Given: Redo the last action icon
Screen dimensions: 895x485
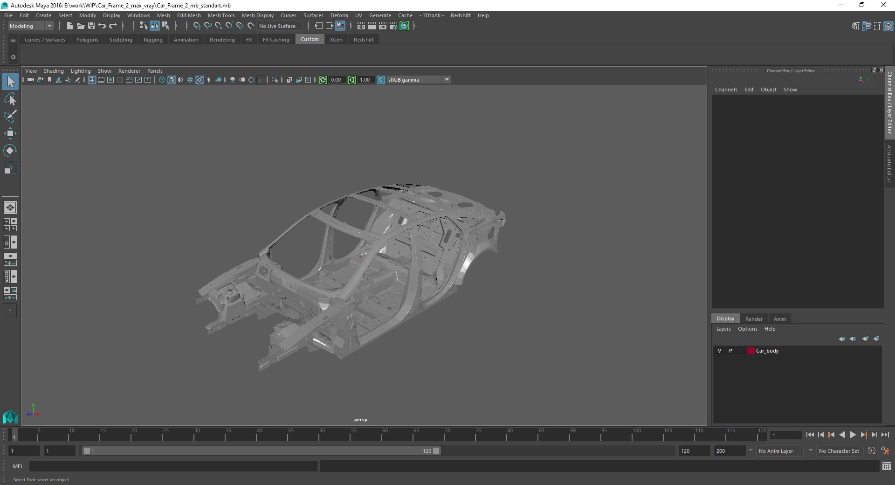Looking at the screenshot, I should tap(113, 26).
